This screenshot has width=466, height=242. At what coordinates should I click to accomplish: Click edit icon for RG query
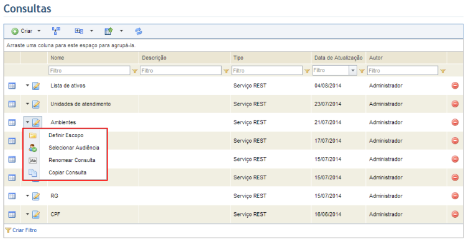tap(36, 196)
